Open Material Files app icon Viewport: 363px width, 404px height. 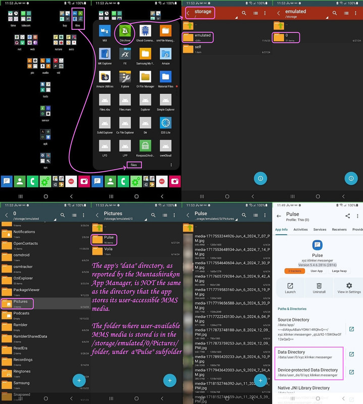pyautogui.click(x=166, y=77)
